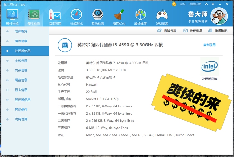
Task: Click the 一级数据缓存 label
Action: (x=67, y=106)
